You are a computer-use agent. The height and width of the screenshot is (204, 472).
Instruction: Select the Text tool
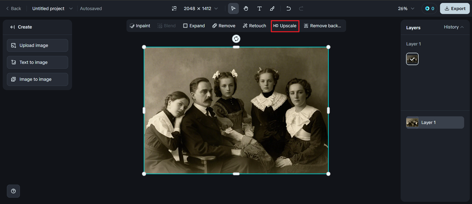point(259,8)
